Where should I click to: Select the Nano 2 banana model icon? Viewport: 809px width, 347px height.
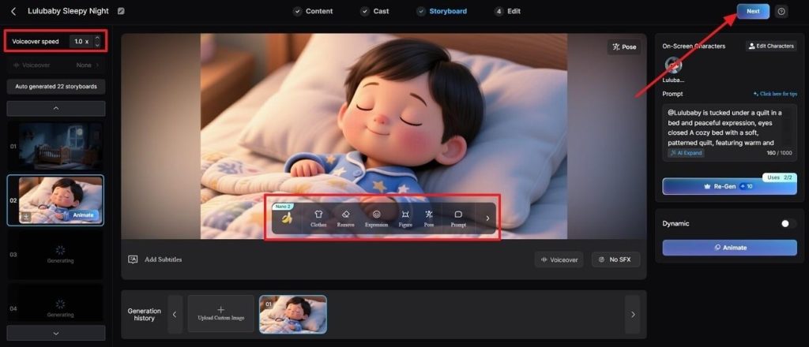pos(286,217)
